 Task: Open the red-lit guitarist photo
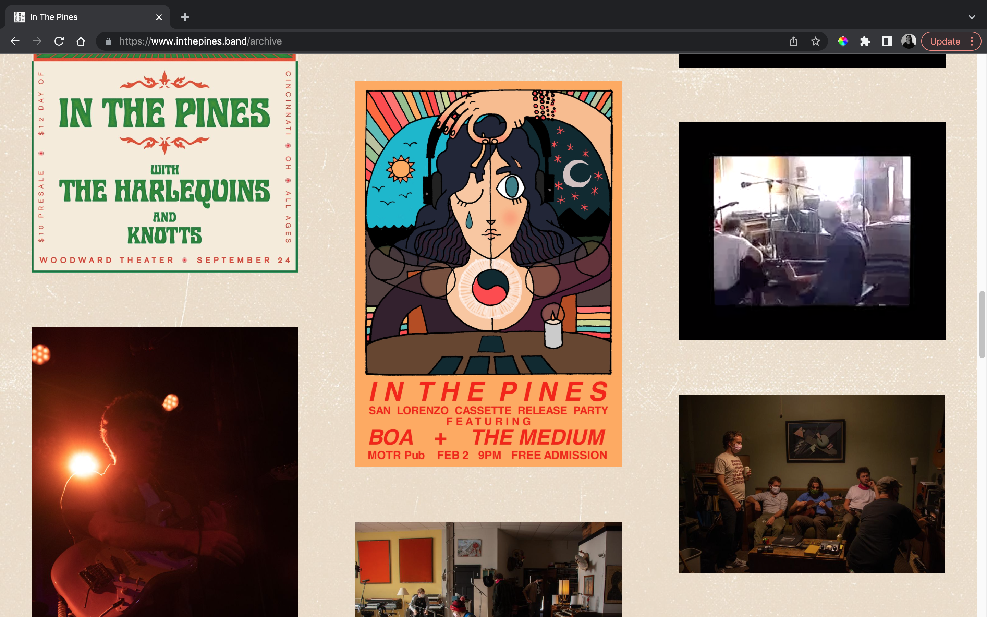[165, 472]
